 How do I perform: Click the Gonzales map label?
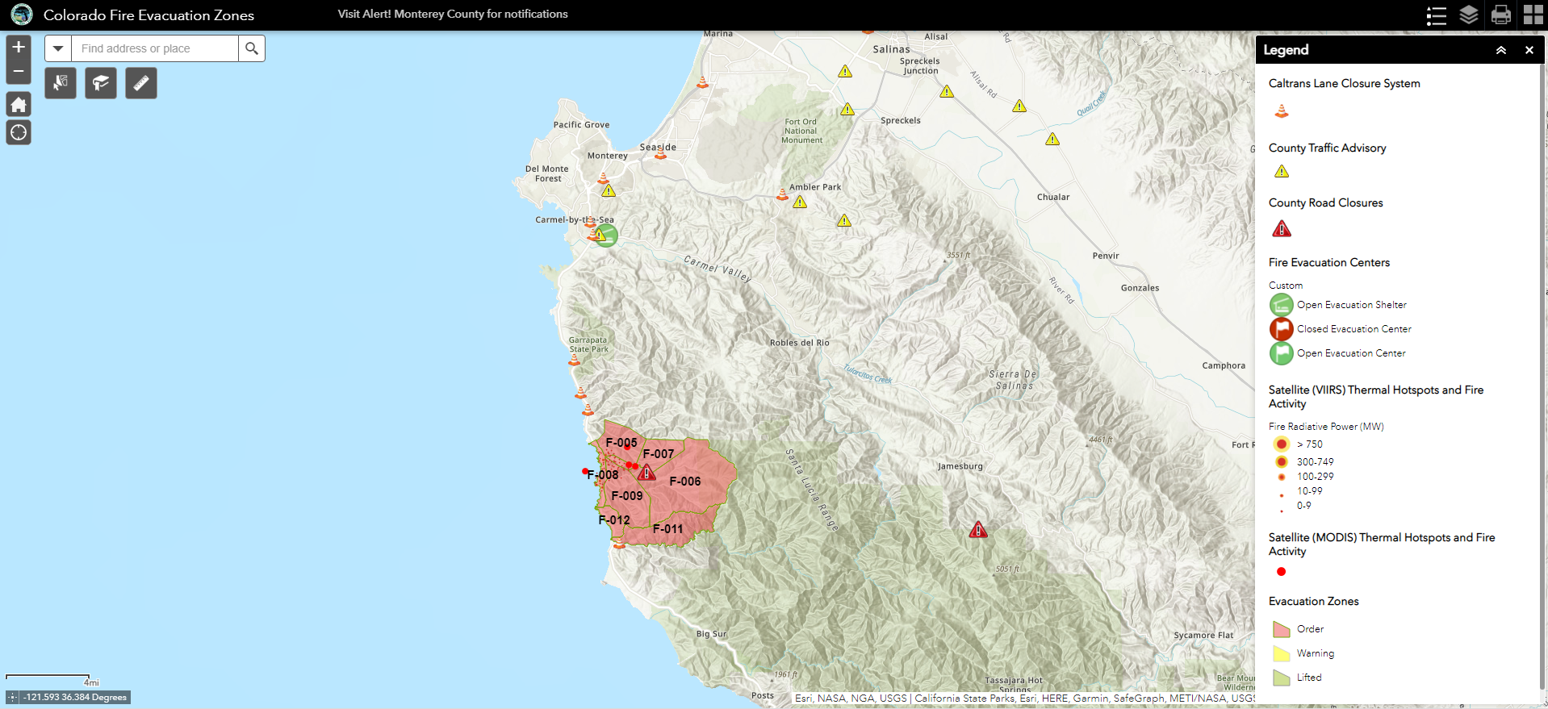point(1140,288)
